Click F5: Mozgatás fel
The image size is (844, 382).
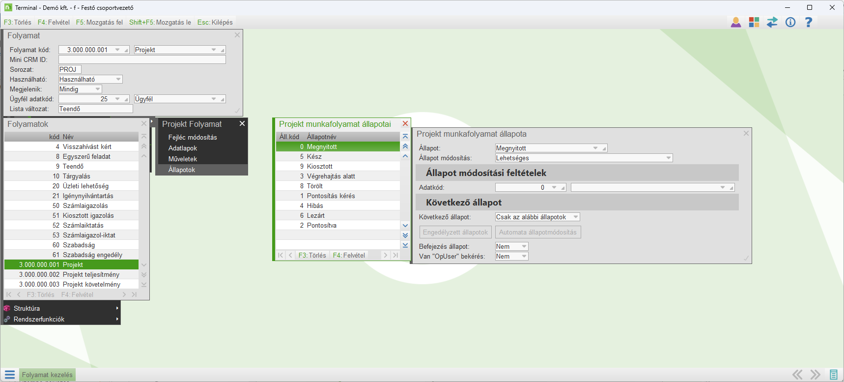pos(99,22)
